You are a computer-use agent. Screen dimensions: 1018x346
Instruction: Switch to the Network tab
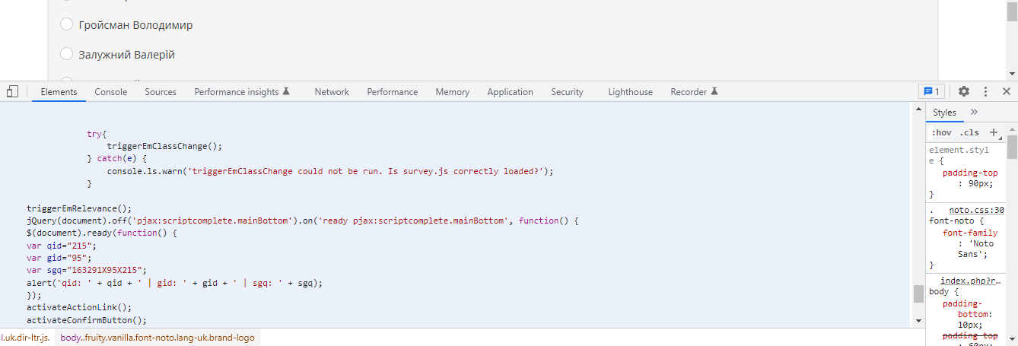[332, 92]
